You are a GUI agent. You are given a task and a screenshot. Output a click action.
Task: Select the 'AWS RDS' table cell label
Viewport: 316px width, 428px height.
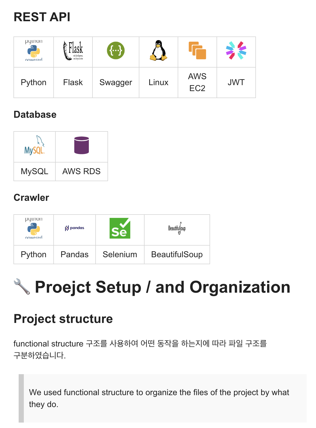coord(82,172)
